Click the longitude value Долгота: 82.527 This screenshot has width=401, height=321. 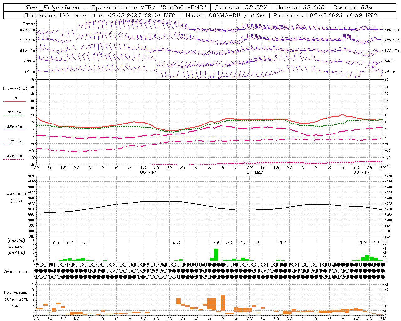tap(241, 8)
